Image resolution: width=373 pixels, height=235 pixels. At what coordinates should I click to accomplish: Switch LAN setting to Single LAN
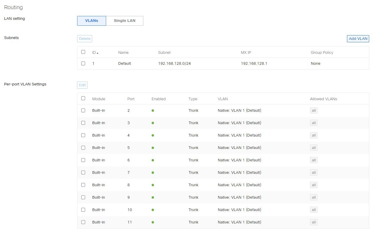[x=124, y=21]
